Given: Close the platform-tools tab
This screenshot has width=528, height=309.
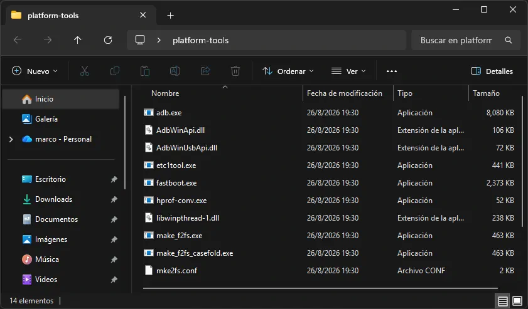Looking at the screenshot, I should click(x=143, y=15).
